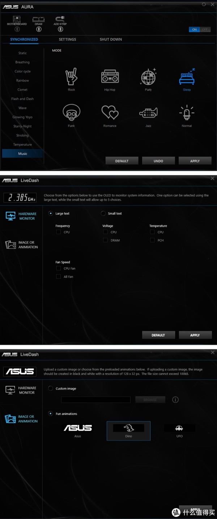Select Strobing lighting effect

click(22, 135)
